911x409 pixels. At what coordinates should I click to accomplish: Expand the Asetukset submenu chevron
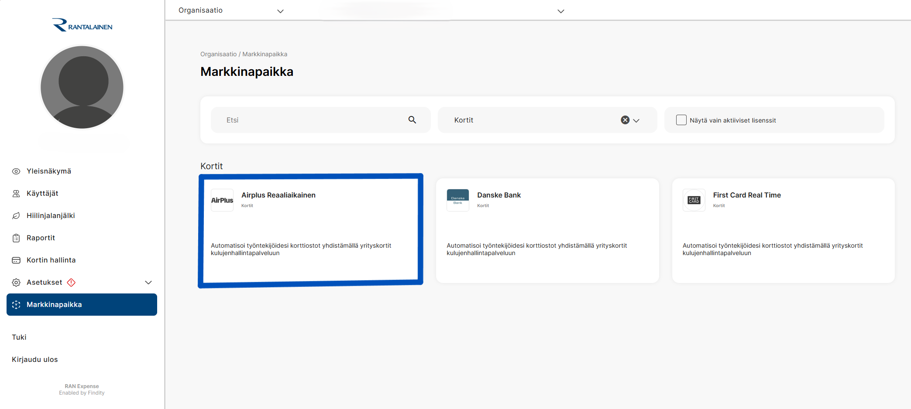pyautogui.click(x=148, y=283)
